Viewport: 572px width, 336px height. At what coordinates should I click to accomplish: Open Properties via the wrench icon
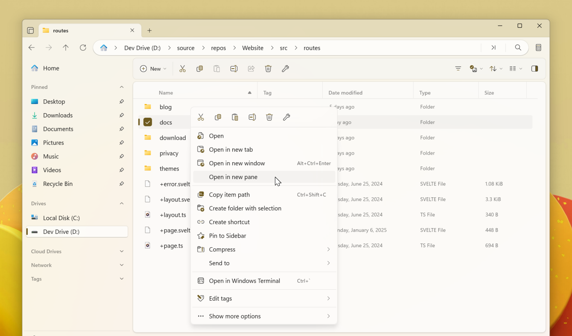pyautogui.click(x=285, y=69)
